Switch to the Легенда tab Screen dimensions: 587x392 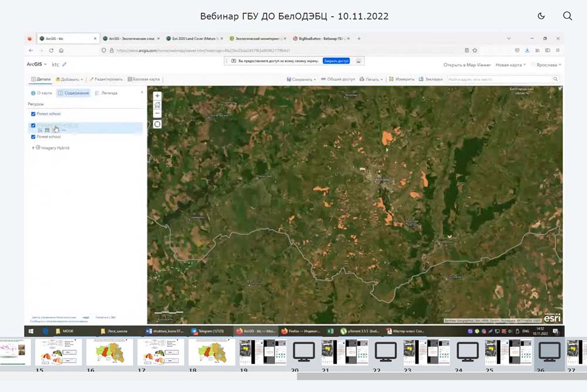point(106,93)
